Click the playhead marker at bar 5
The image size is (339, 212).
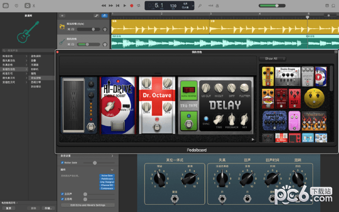point(307,17)
